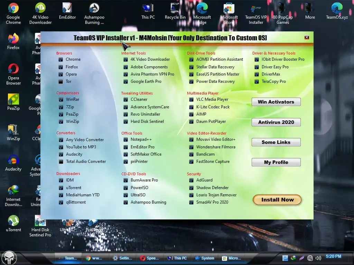Uncheck AOMEI Partition Assistant checkbox
The image size is (354, 265).
click(x=191, y=59)
